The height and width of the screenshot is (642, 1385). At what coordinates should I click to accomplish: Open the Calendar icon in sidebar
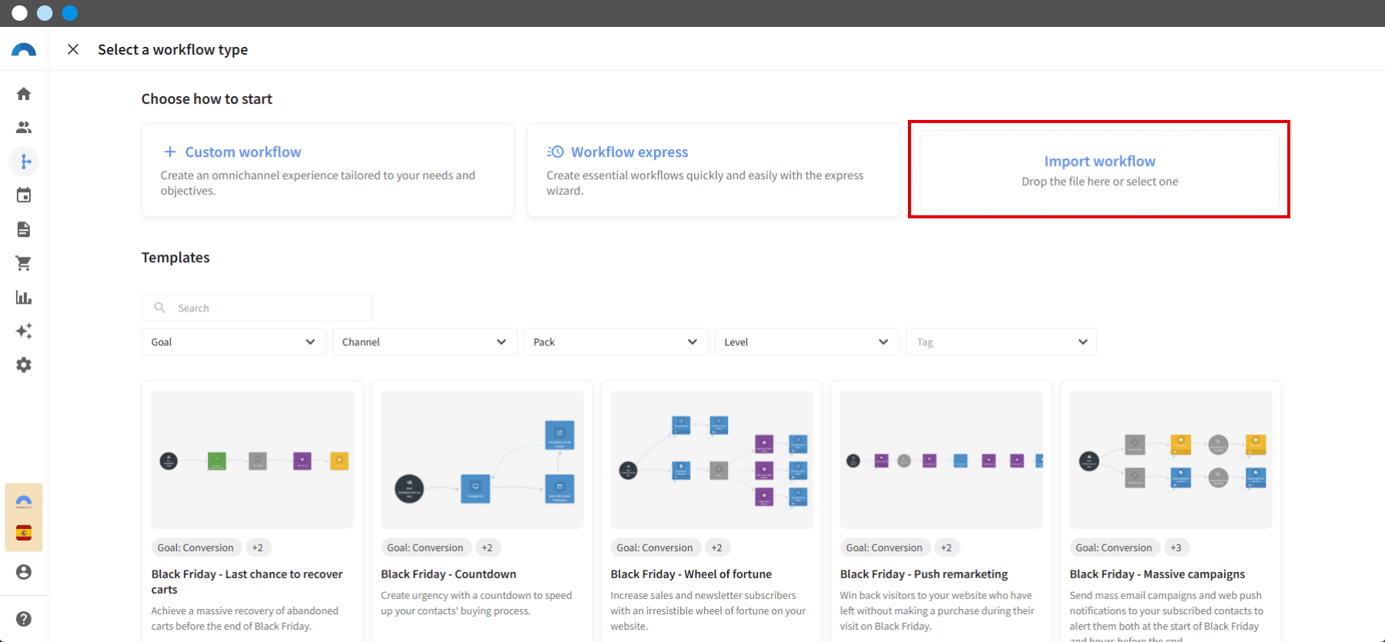tap(24, 195)
